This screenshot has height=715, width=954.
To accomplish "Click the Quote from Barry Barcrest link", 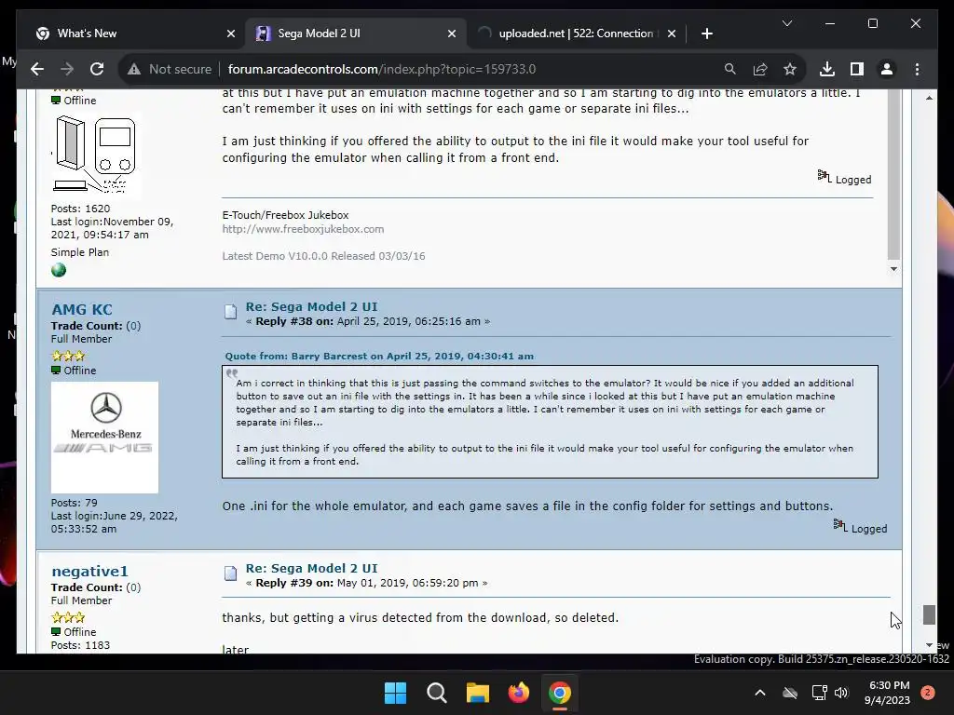I will (379, 357).
